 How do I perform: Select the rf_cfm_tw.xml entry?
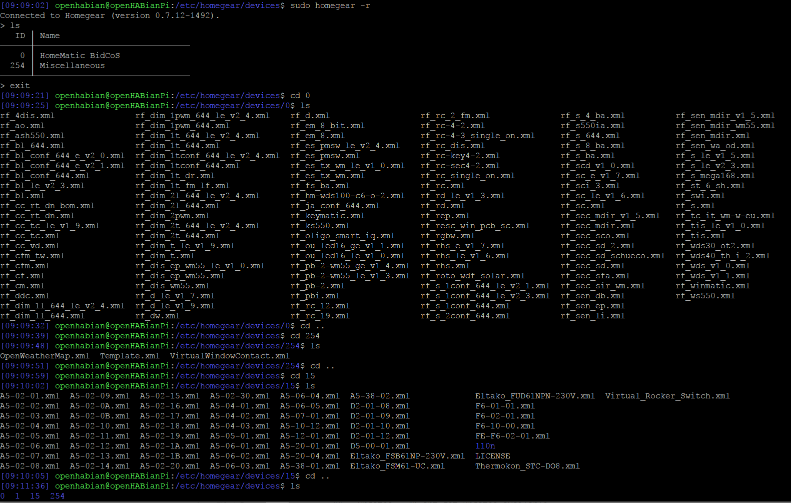pos(33,256)
